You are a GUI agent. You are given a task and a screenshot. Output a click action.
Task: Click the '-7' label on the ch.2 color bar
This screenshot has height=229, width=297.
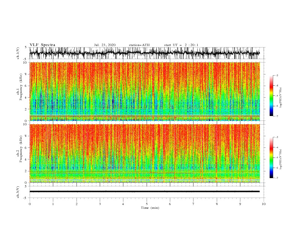[x=276, y=178]
